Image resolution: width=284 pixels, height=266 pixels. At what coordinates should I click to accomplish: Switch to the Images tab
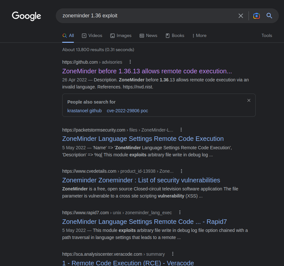pyautogui.click(x=121, y=36)
